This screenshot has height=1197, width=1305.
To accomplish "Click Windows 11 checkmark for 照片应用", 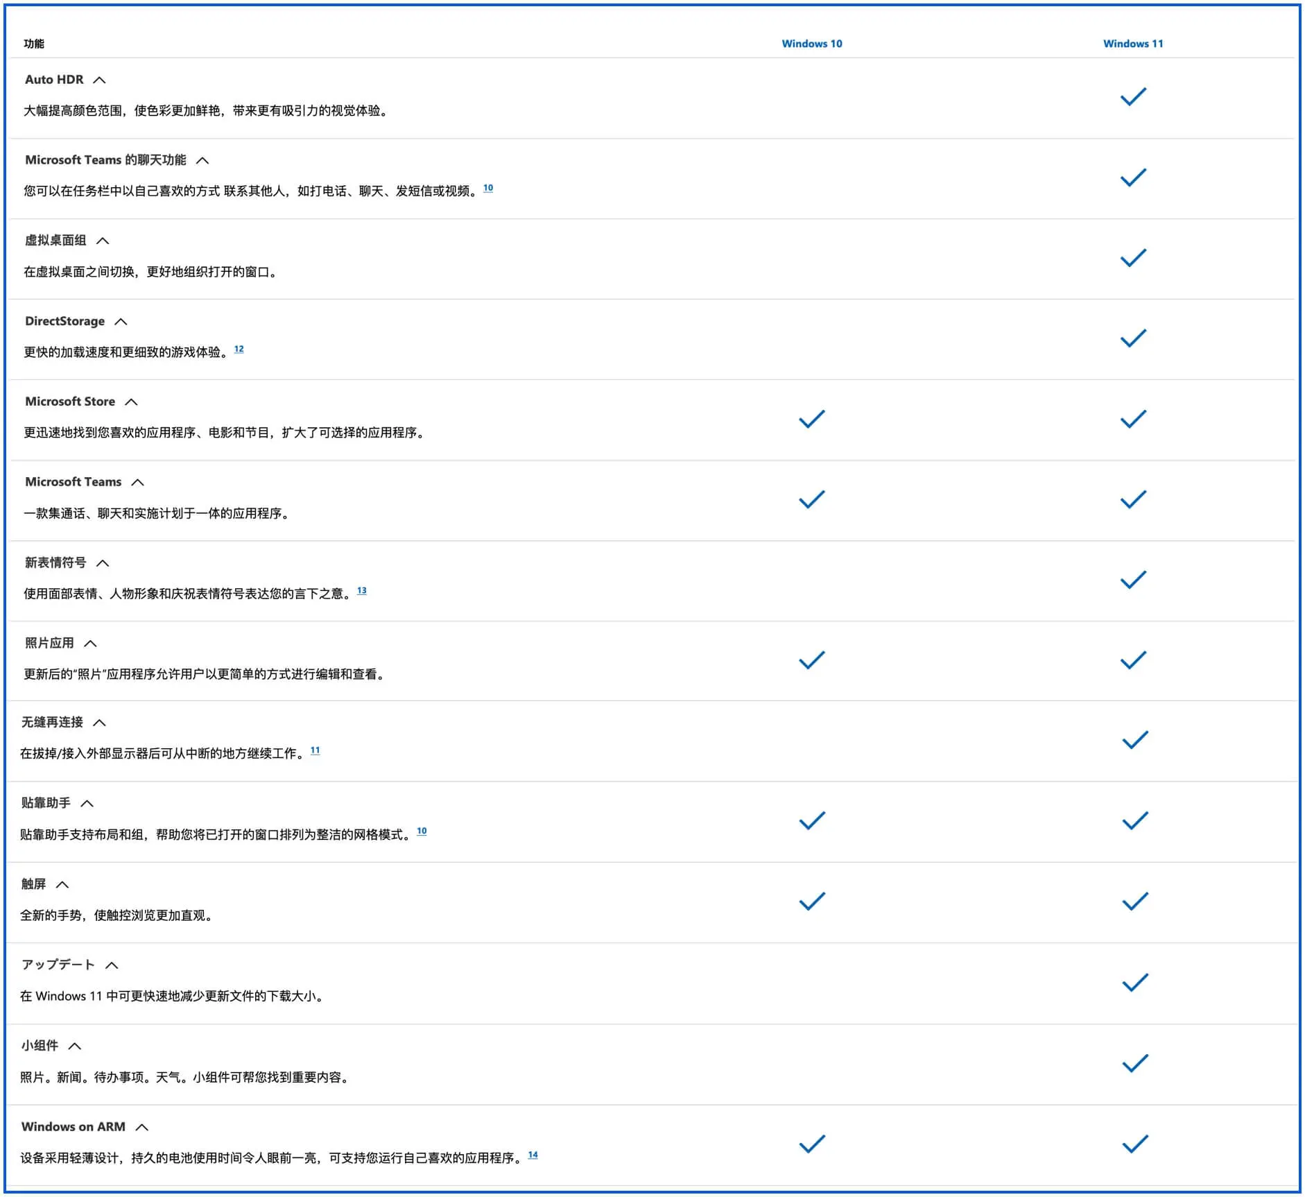I will 1133,660.
